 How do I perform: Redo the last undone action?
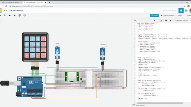[x=15, y=15]
